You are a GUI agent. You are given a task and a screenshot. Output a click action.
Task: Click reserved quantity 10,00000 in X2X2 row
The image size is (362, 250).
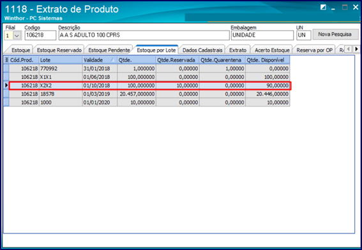[x=177, y=85]
